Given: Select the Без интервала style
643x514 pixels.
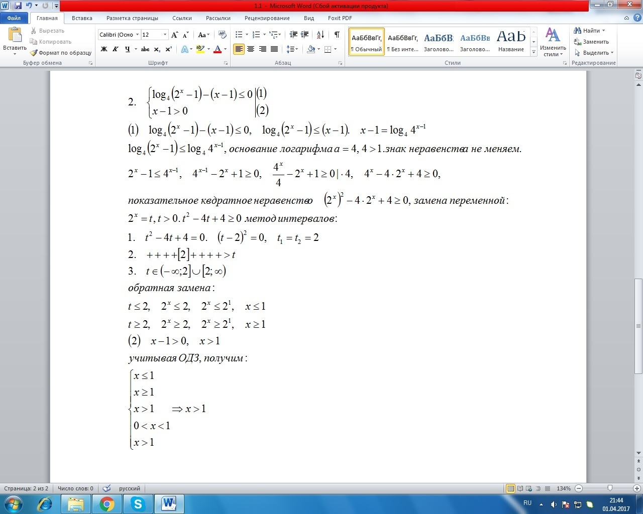Looking at the screenshot, I should point(403,42).
